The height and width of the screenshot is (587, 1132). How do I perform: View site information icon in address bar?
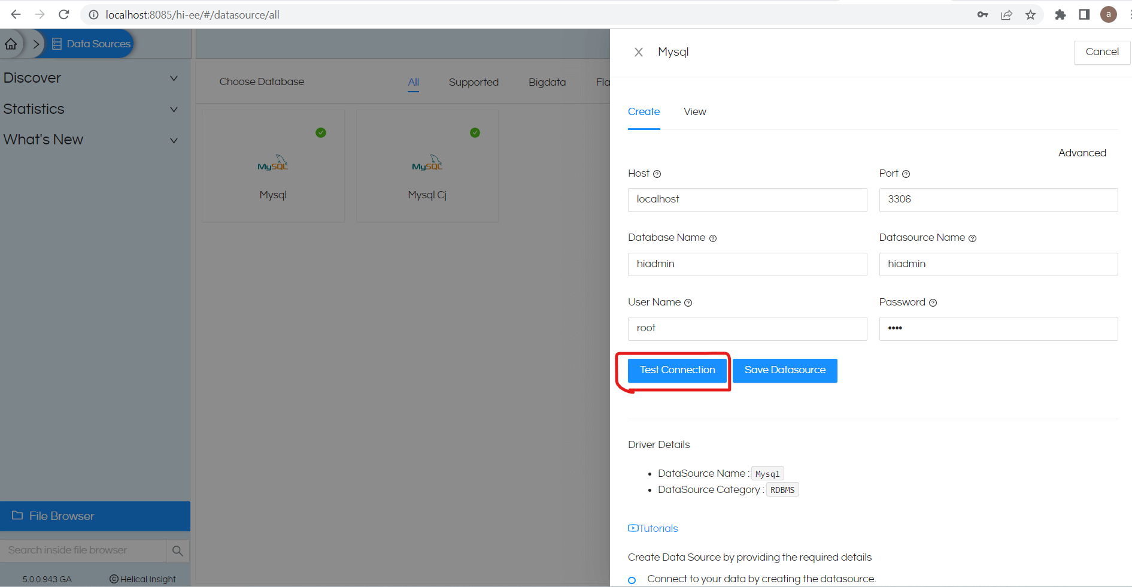pyautogui.click(x=93, y=15)
